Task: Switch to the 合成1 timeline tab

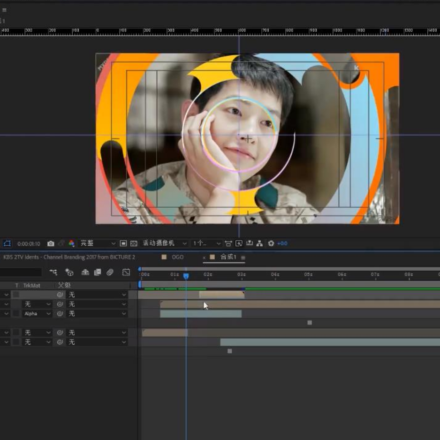Action: 228,257
